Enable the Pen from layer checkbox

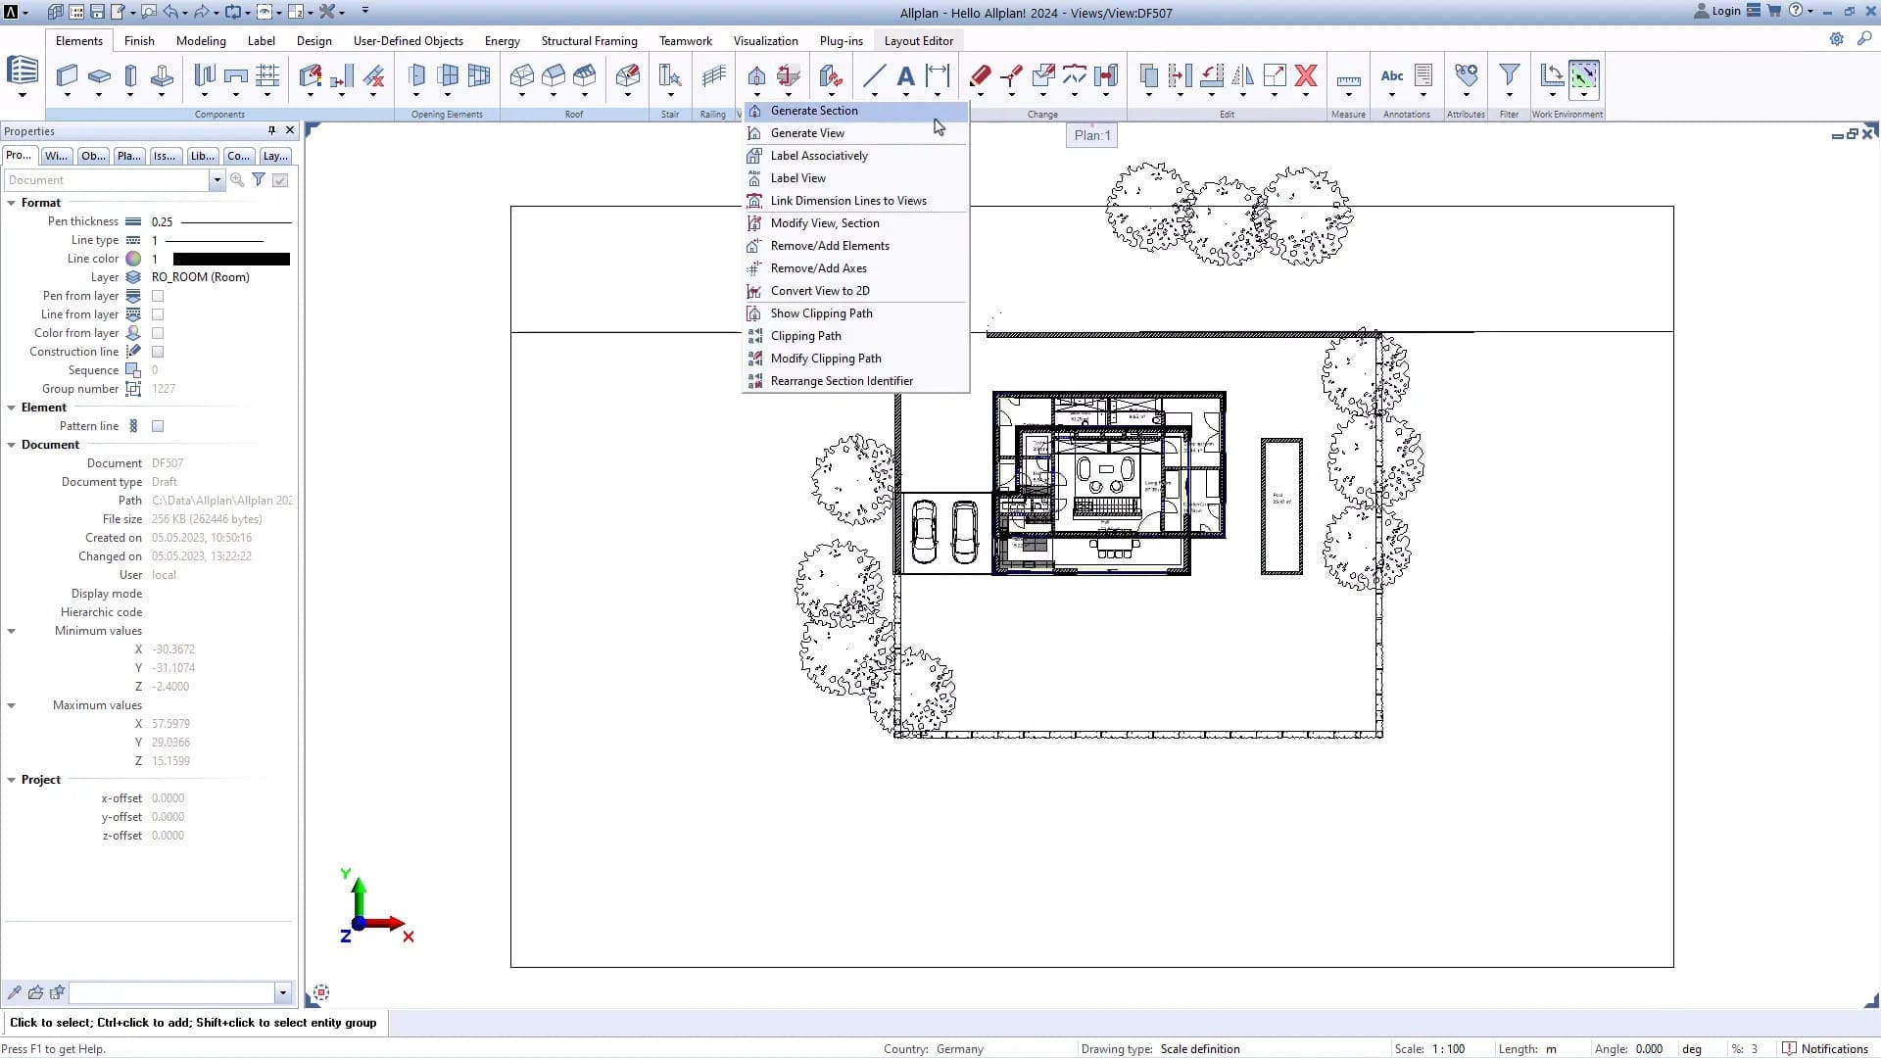(158, 296)
